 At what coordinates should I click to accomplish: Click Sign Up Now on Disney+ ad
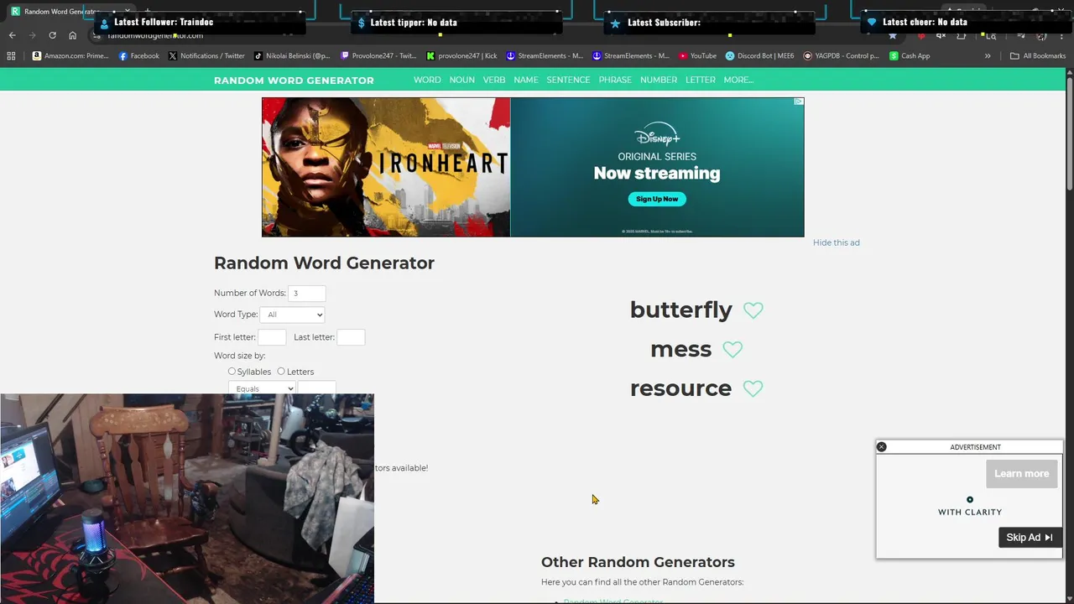[x=657, y=199]
